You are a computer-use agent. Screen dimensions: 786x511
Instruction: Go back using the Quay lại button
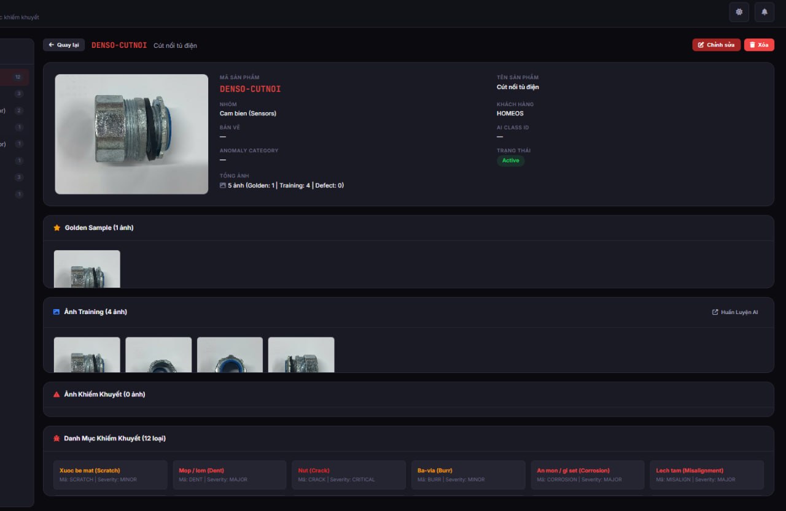pyautogui.click(x=64, y=45)
